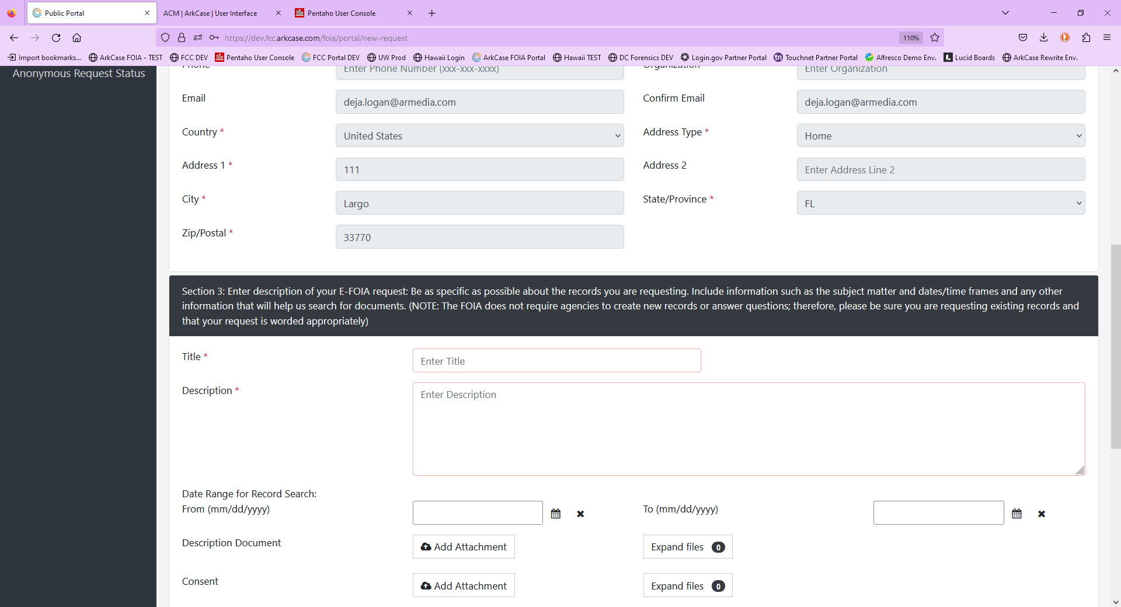Open the Hawaii TEST bookmark
Image resolution: width=1121 pixels, height=607 pixels.
[x=577, y=57]
